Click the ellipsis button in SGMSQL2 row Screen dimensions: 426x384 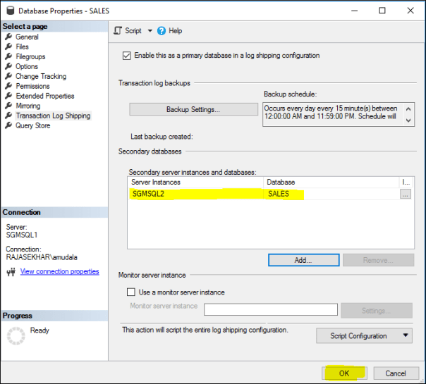pos(405,194)
